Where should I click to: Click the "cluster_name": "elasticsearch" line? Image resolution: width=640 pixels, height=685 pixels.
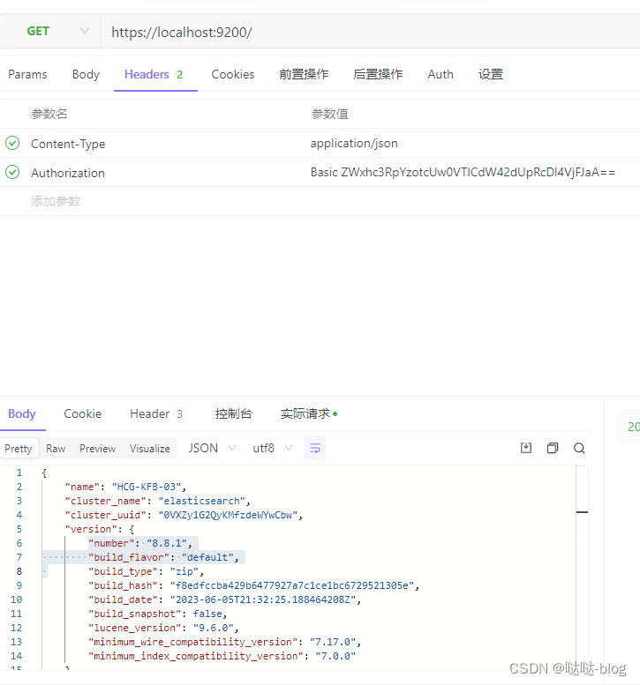(x=157, y=501)
